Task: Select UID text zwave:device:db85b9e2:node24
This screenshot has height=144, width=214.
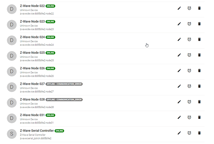Action: pyautogui.click(x=37, y=45)
